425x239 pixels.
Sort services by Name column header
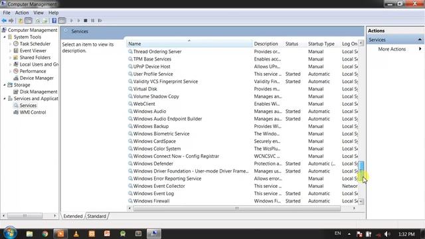pyautogui.click(x=189, y=44)
